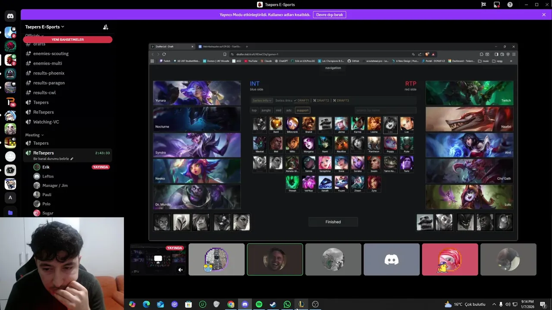Toggle the volume icon in system tray

pyautogui.click(x=508, y=304)
